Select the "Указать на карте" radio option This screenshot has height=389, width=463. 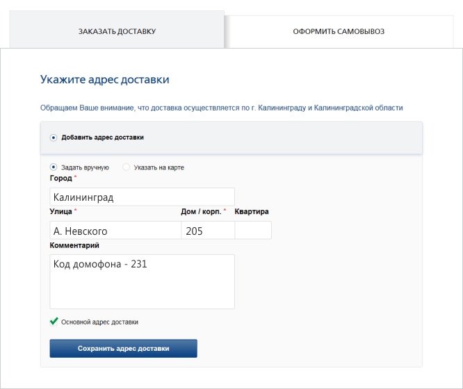(x=126, y=167)
